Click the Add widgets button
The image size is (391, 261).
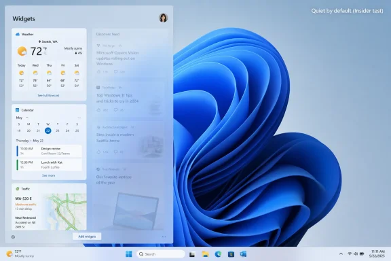tap(87, 237)
